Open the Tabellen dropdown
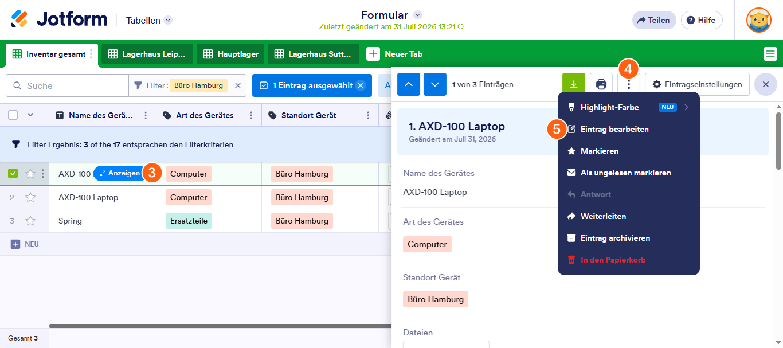This screenshot has height=348, width=783. (x=149, y=20)
